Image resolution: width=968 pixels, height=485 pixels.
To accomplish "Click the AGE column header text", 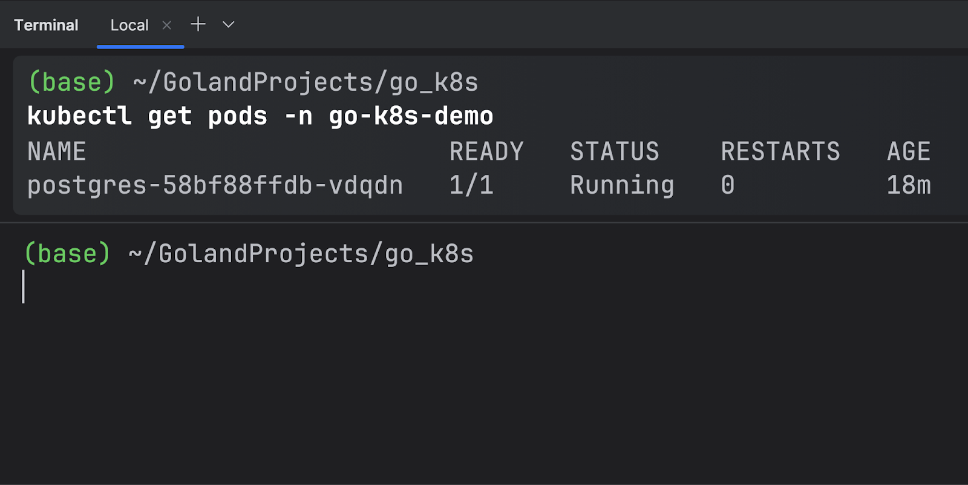I will (909, 151).
